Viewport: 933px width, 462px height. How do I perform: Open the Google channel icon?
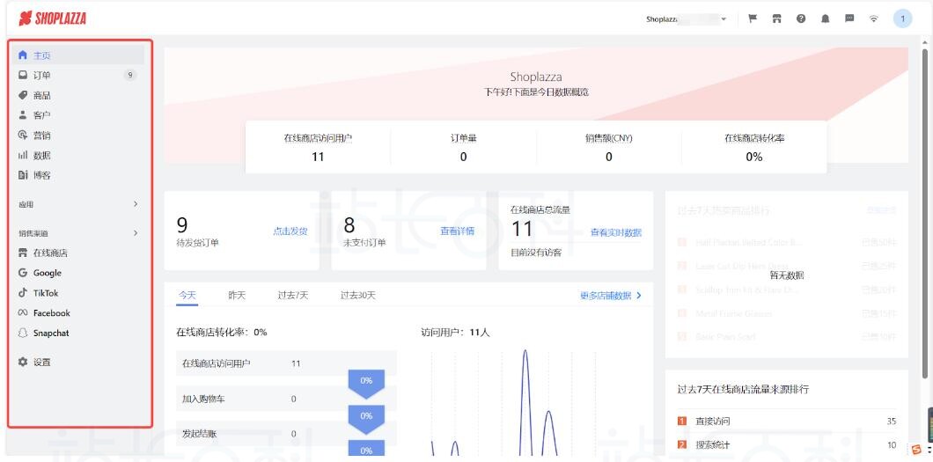(23, 272)
